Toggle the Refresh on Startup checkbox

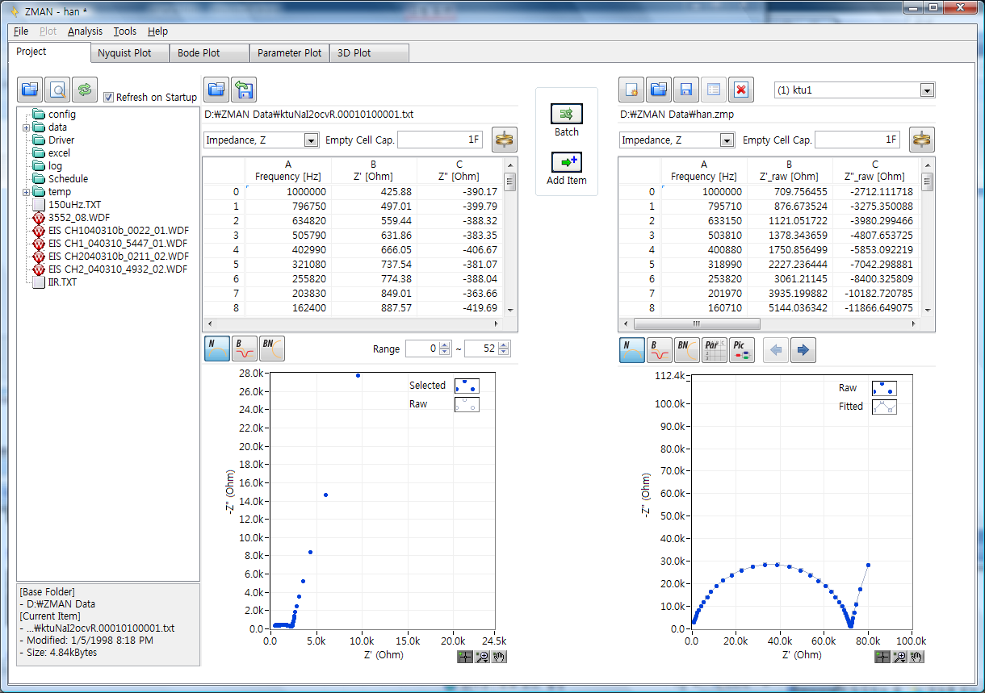pyautogui.click(x=109, y=98)
